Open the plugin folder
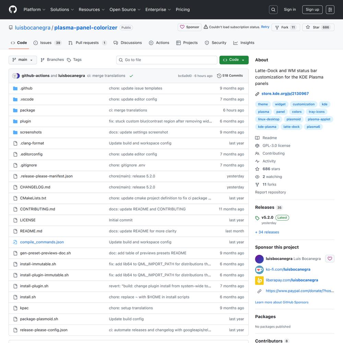Image resolution: width=343 pixels, height=343 pixels. click(x=25, y=121)
